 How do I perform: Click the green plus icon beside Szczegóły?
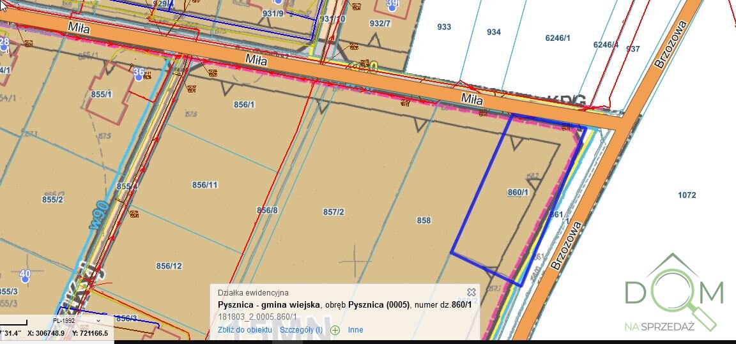[335, 330]
